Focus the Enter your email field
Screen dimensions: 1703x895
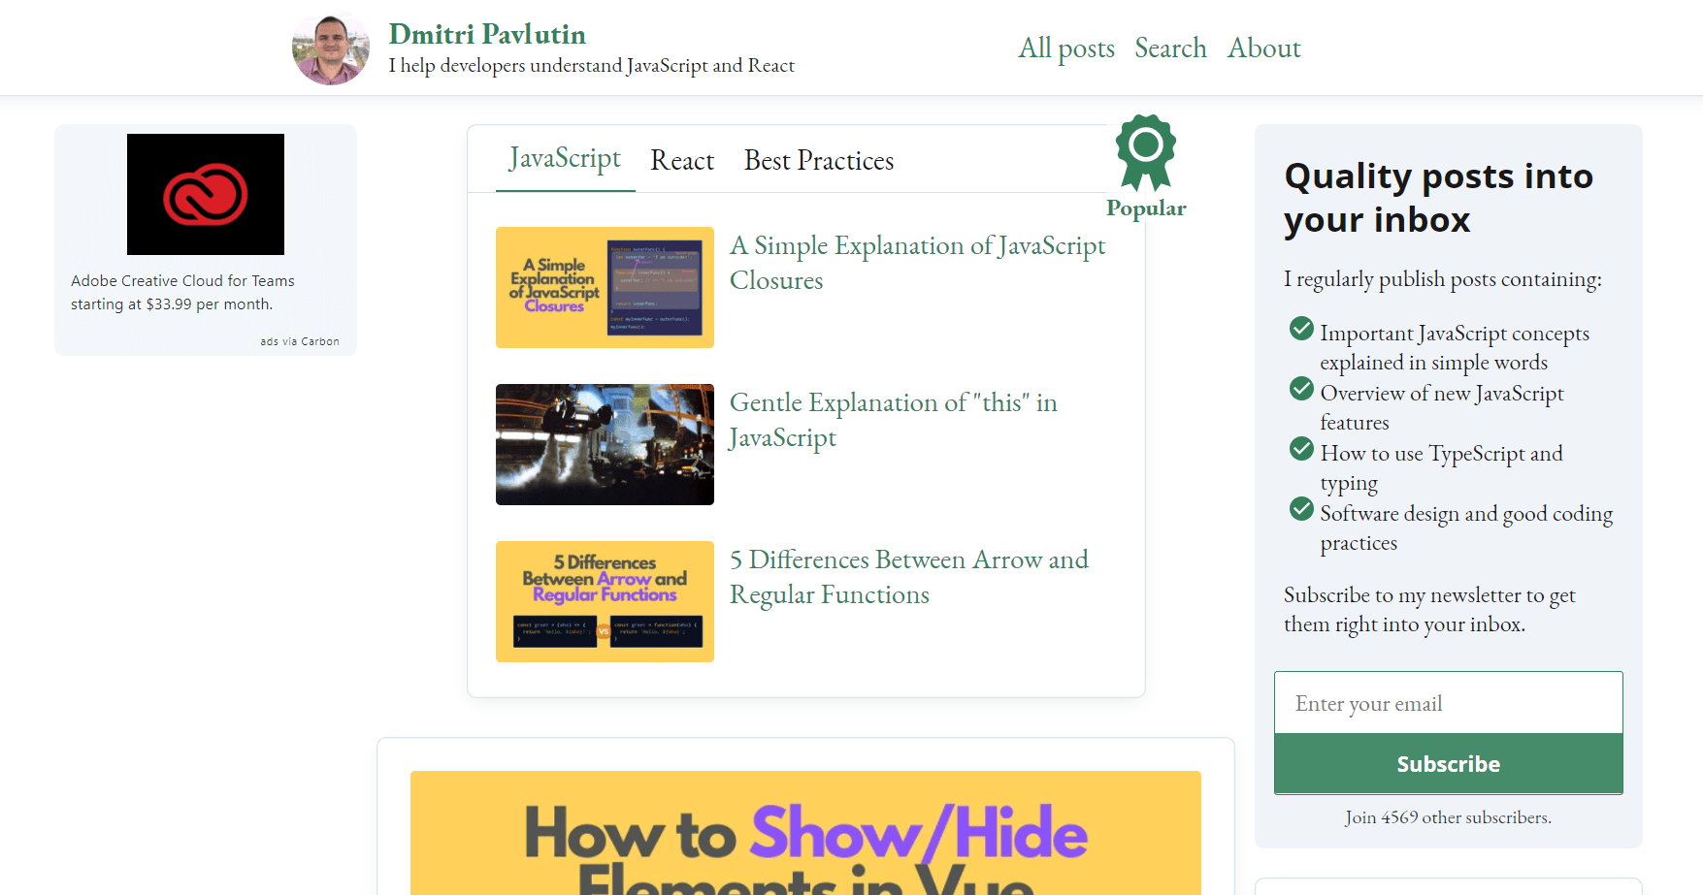click(1448, 703)
